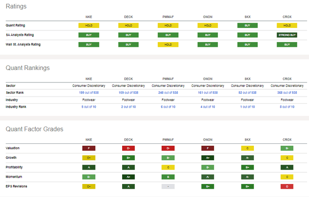Open CROX sector rank link 368 out of 538
The height and width of the screenshot is (197, 309).
pos(287,93)
